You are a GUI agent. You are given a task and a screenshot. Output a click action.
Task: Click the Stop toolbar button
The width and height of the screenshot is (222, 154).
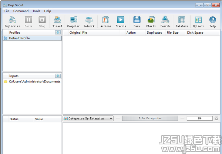42,21
